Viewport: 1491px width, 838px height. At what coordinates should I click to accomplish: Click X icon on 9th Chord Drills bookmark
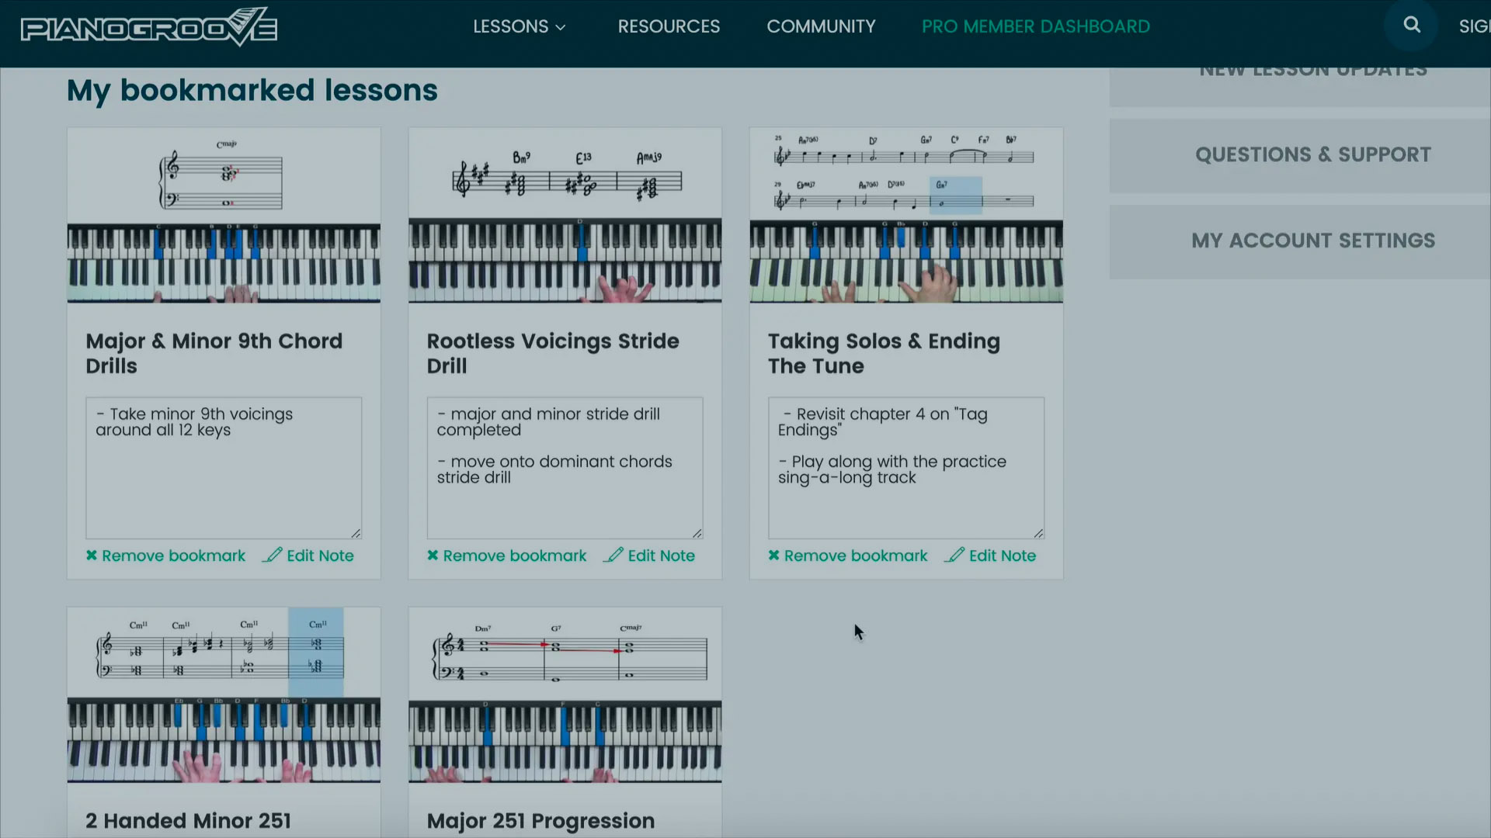(92, 556)
